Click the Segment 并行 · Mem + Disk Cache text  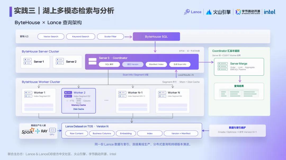[181, 82]
